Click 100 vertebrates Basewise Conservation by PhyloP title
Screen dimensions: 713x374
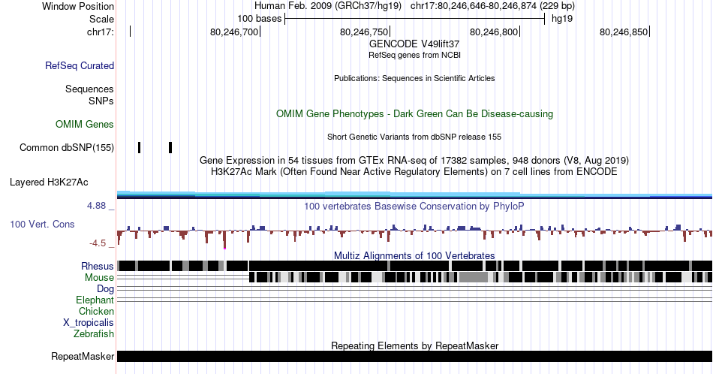pos(414,206)
